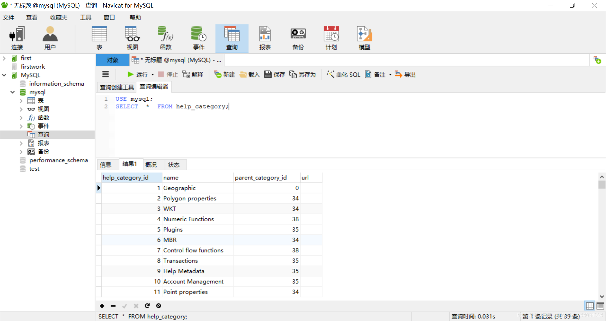The height and width of the screenshot is (321, 606).
Task: Switch to form view icon
Action: (600, 306)
